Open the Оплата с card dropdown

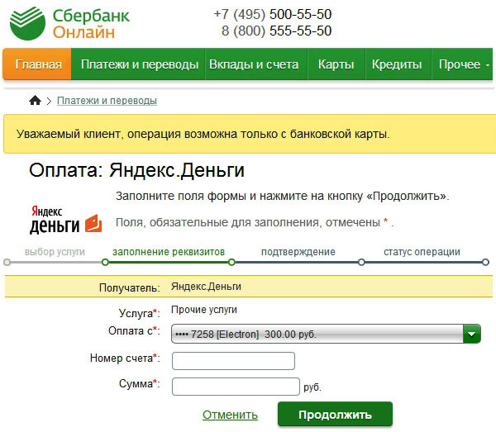tap(326, 334)
